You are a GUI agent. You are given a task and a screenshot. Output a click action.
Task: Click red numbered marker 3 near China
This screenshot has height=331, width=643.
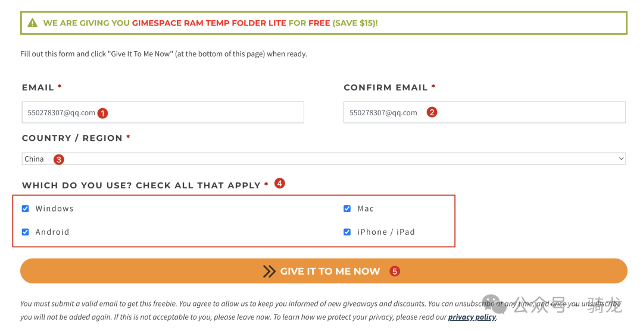58,160
